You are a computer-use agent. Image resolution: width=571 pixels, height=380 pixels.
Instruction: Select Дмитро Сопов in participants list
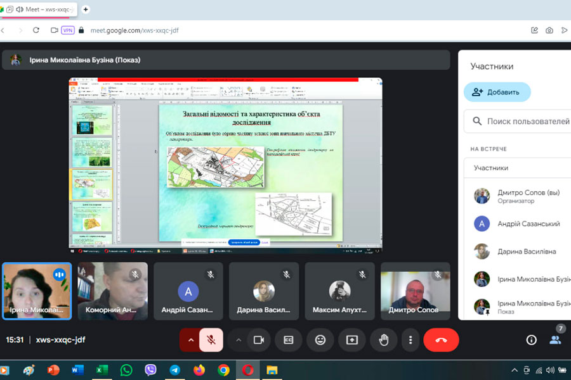pyautogui.click(x=521, y=196)
